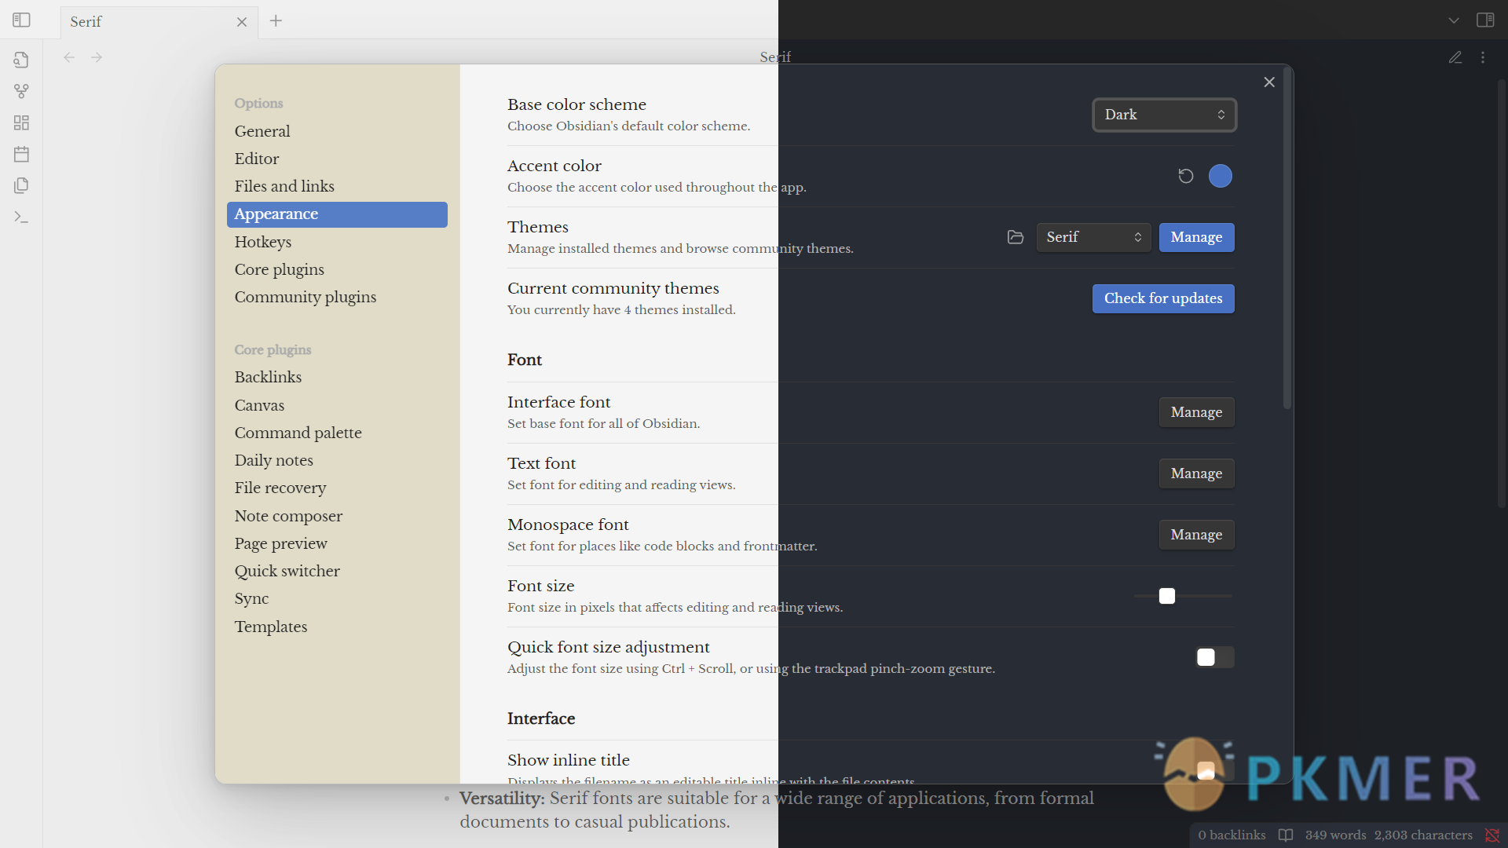
Task: Open the quick switcher file icon
Action: (21, 60)
